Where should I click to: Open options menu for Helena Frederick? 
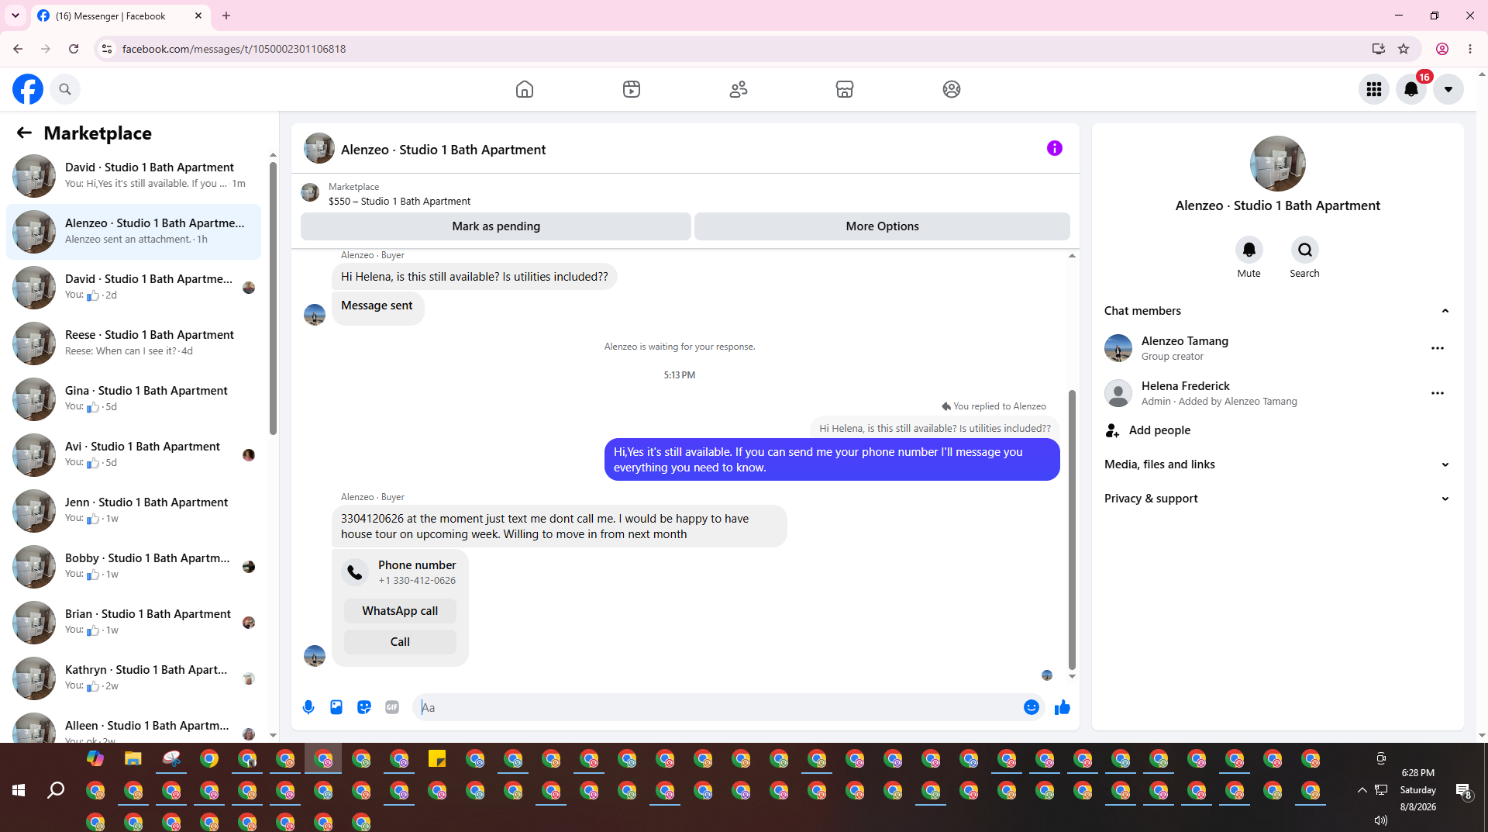click(x=1438, y=393)
